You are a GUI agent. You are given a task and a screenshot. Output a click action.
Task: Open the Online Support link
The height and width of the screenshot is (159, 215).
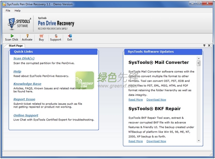(x=26, y=115)
